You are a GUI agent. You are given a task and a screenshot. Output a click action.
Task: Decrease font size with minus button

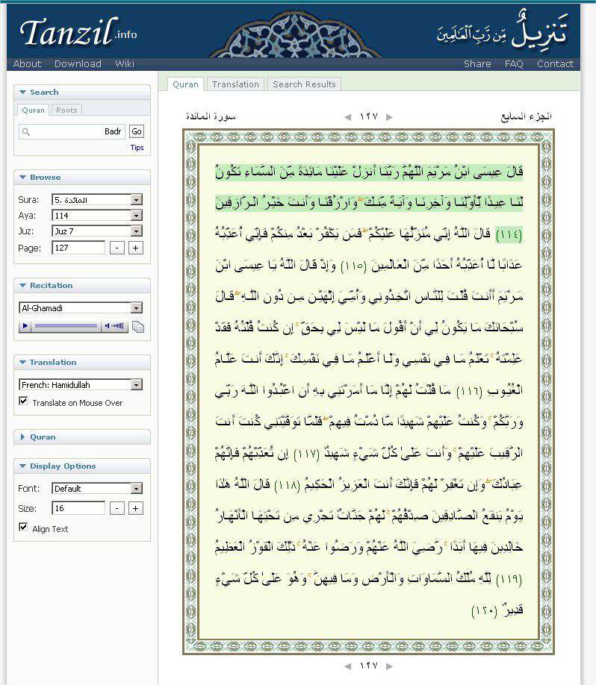click(x=117, y=508)
